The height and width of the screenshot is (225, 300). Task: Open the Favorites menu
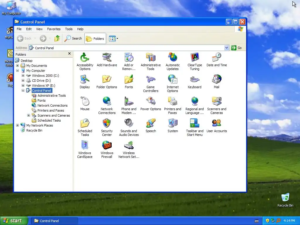(x=54, y=29)
